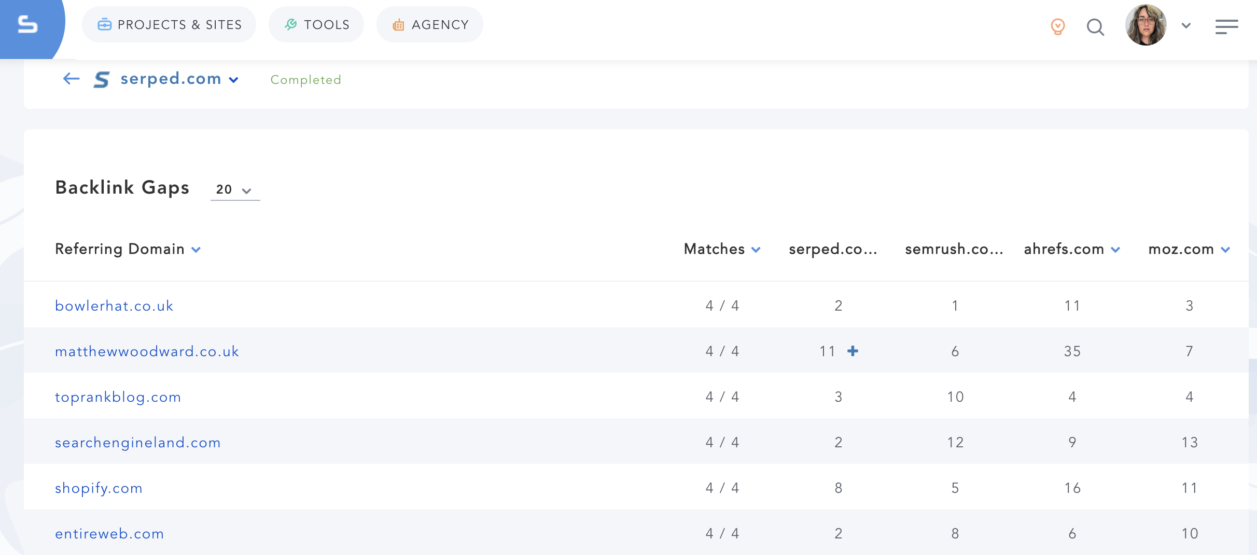Open the Tools menu
Screen dimensions: 1257x555
[x=316, y=24]
